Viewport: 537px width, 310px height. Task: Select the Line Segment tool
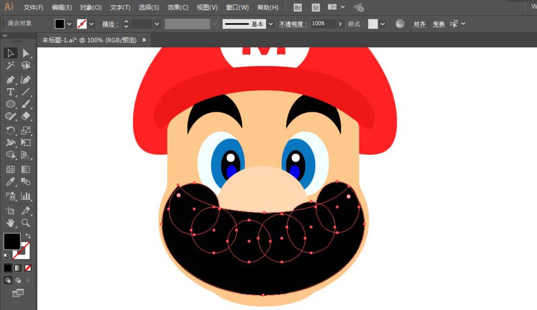tap(26, 92)
